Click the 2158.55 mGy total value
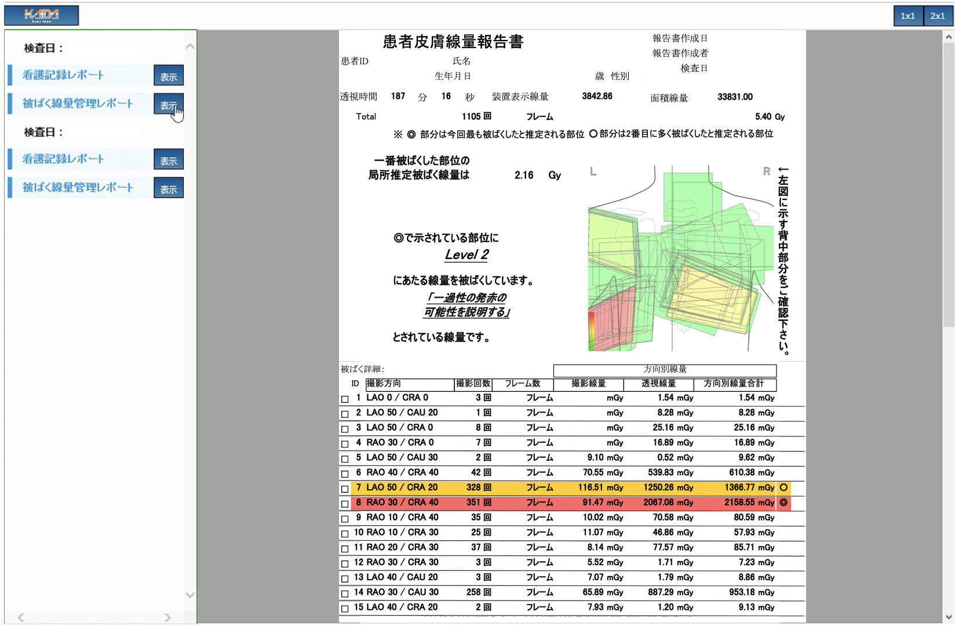 [x=749, y=503]
